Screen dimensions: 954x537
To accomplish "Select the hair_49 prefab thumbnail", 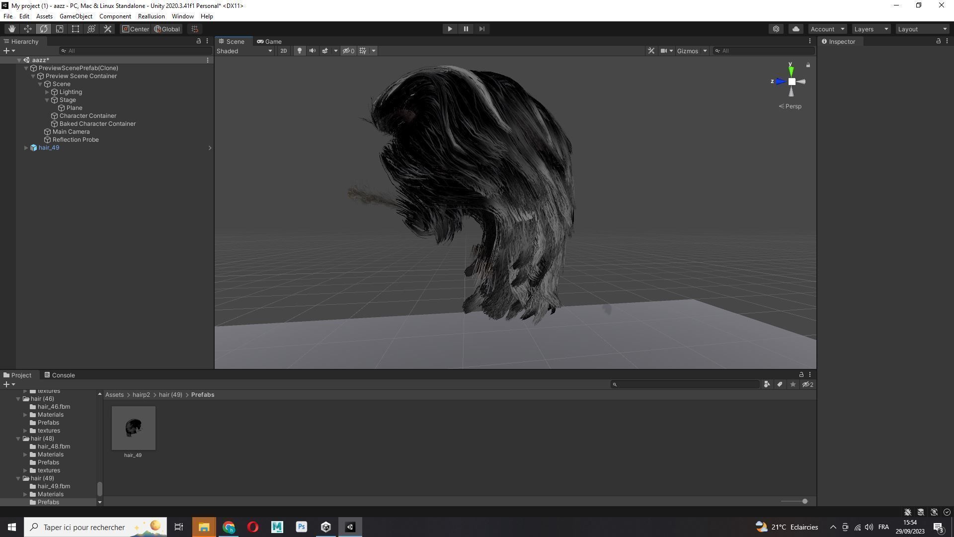I will click(133, 428).
